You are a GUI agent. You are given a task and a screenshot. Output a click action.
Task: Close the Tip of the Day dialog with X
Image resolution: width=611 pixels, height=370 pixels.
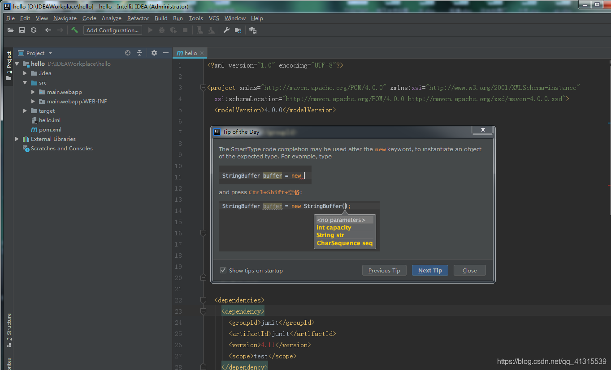(x=483, y=130)
